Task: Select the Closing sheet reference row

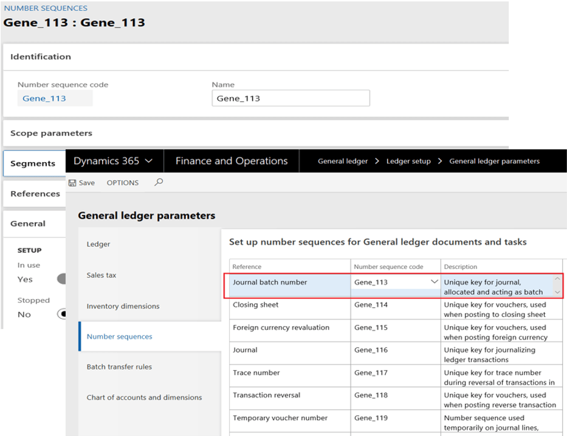Action: coord(255,305)
